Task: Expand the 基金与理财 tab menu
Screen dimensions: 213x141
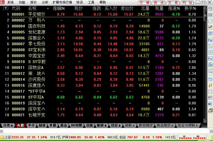Action: pyautogui.click(x=188, y=125)
